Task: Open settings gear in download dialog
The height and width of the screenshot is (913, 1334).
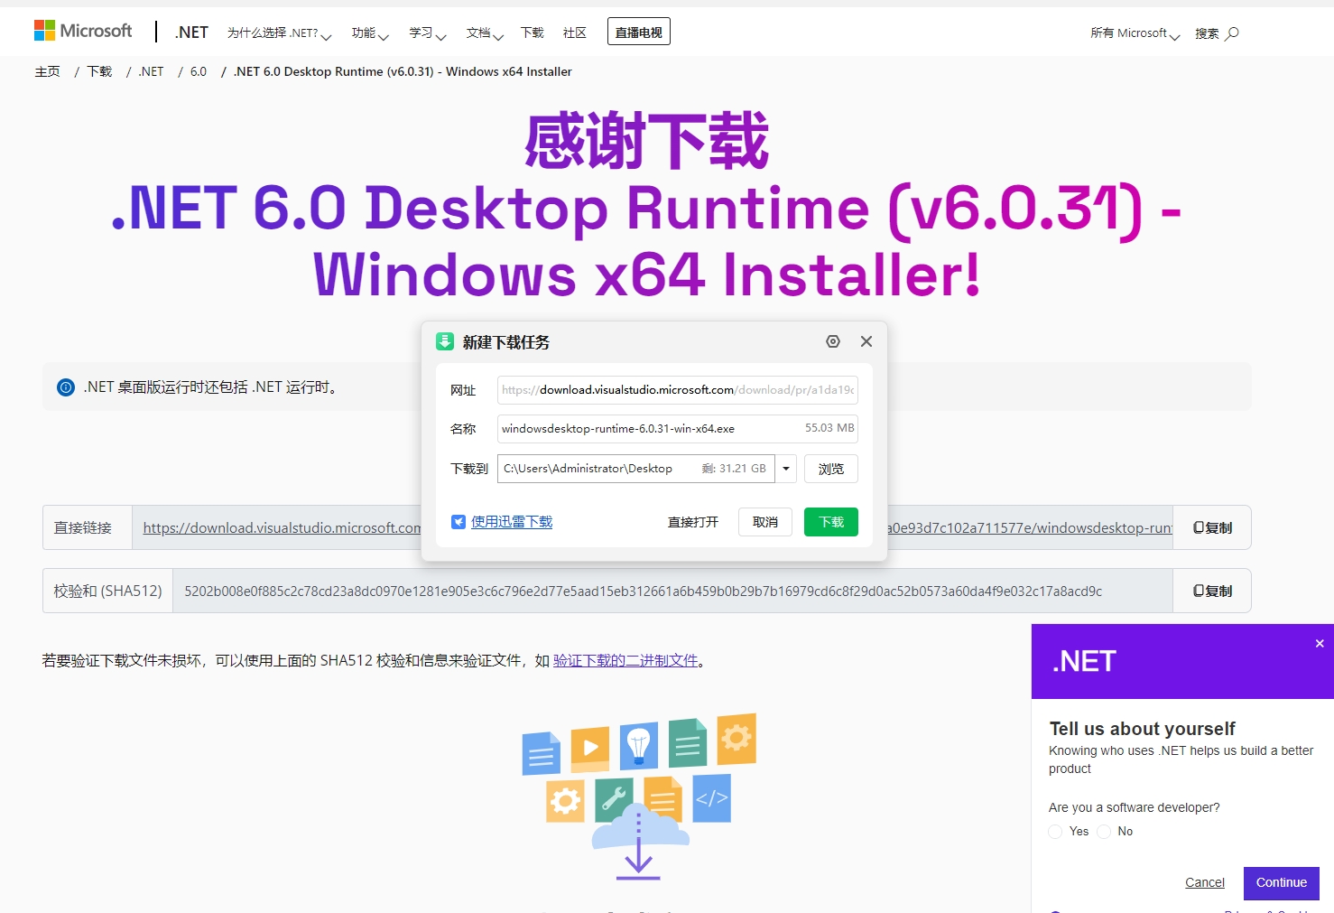Action: point(833,341)
